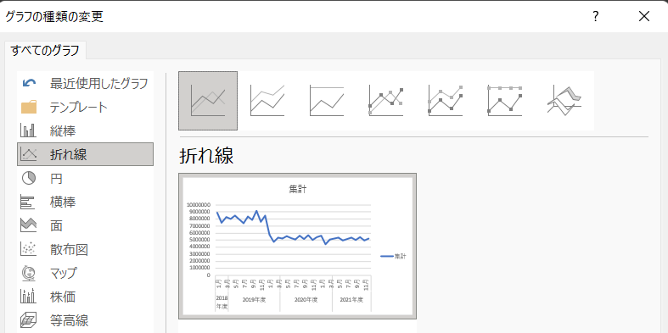Click the 10000000 axis value in preview
Image resolution: width=668 pixels, height=333 pixels.
(x=199, y=204)
